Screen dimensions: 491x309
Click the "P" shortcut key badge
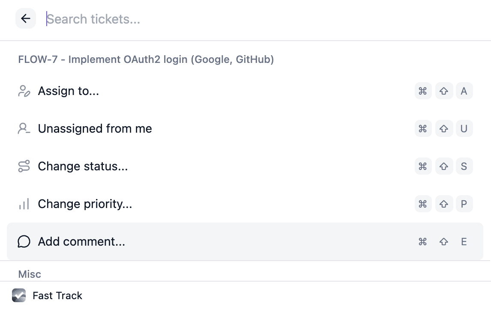(x=464, y=204)
